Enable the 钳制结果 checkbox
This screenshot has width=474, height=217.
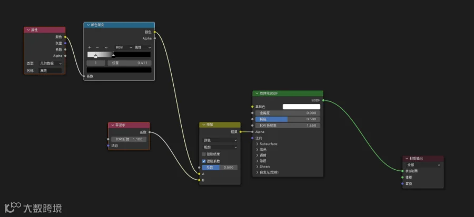tap(204, 154)
